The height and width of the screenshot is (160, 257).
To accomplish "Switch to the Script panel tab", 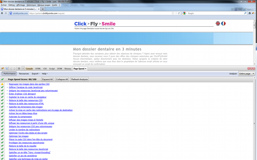I will pos(52,69).
